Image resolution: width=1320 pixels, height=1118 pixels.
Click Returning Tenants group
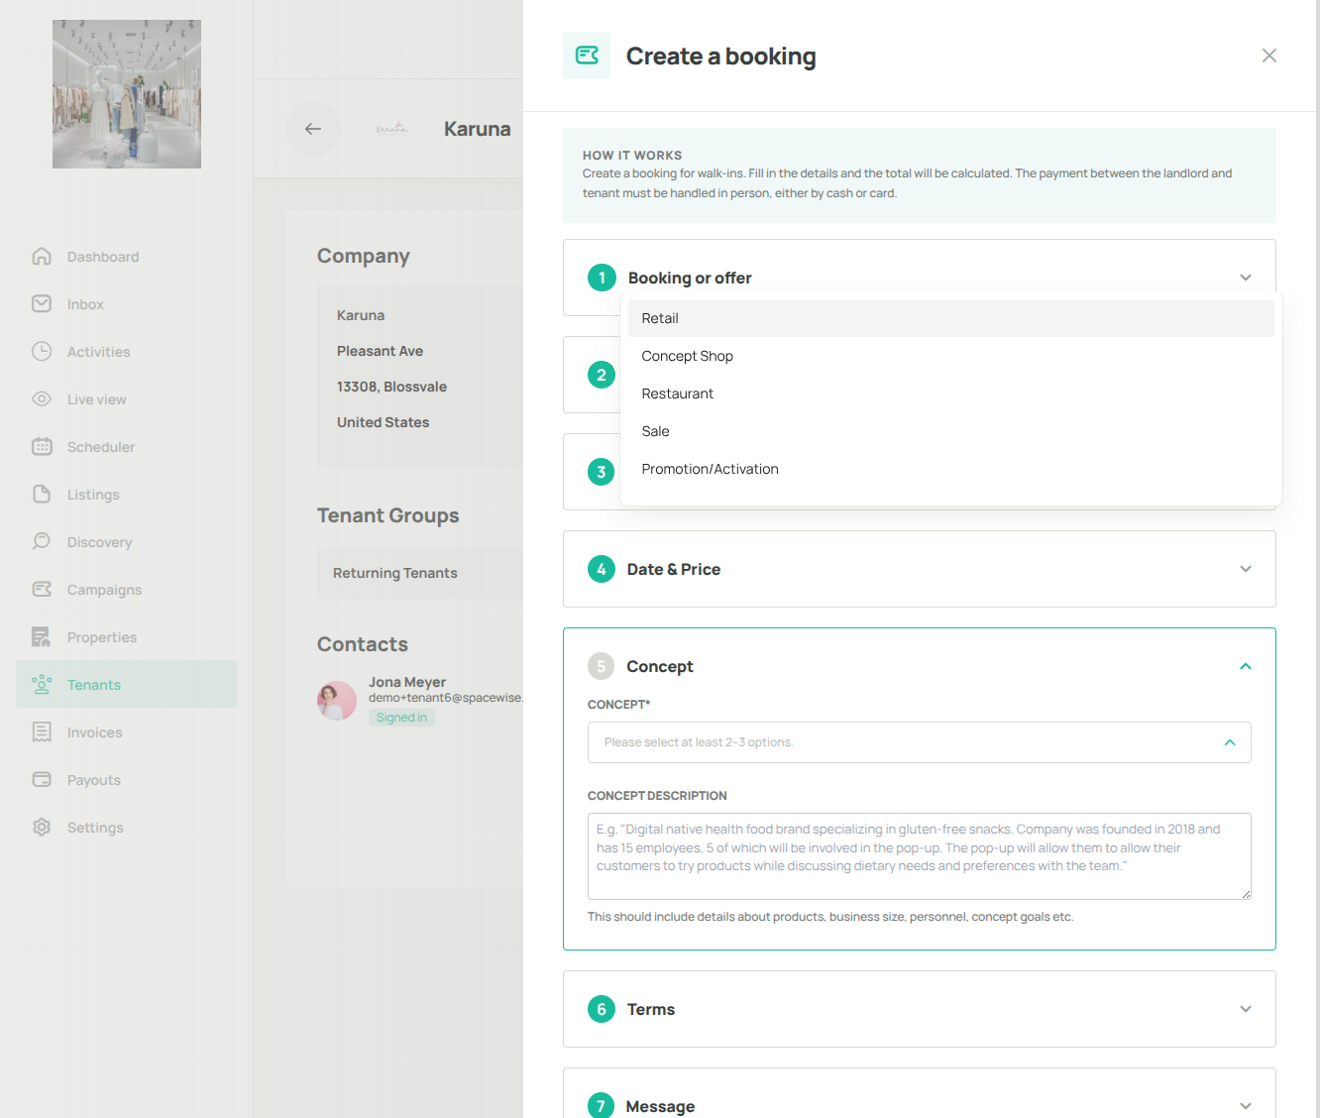click(x=395, y=573)
